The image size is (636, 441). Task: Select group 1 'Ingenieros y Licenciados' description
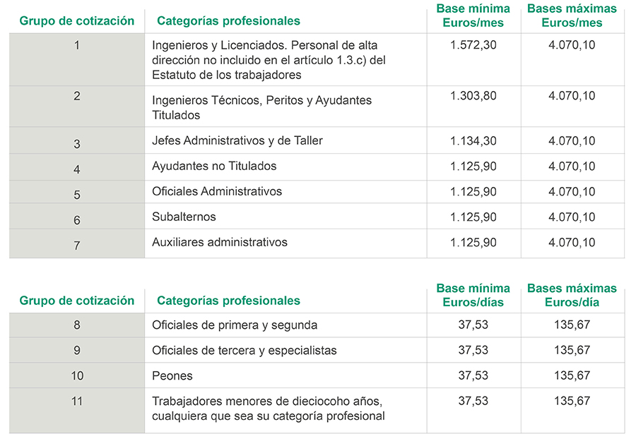point(269,60)
